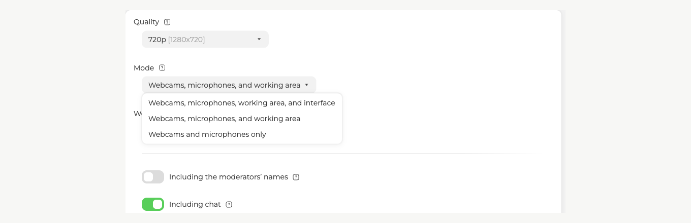
Task: Click the Mode dropdown caret arrow
Action: 307,85
